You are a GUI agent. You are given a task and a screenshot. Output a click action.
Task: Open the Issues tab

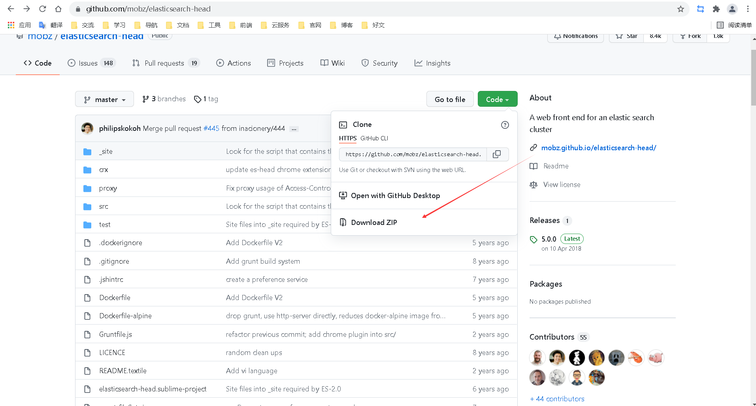[92, 63]
